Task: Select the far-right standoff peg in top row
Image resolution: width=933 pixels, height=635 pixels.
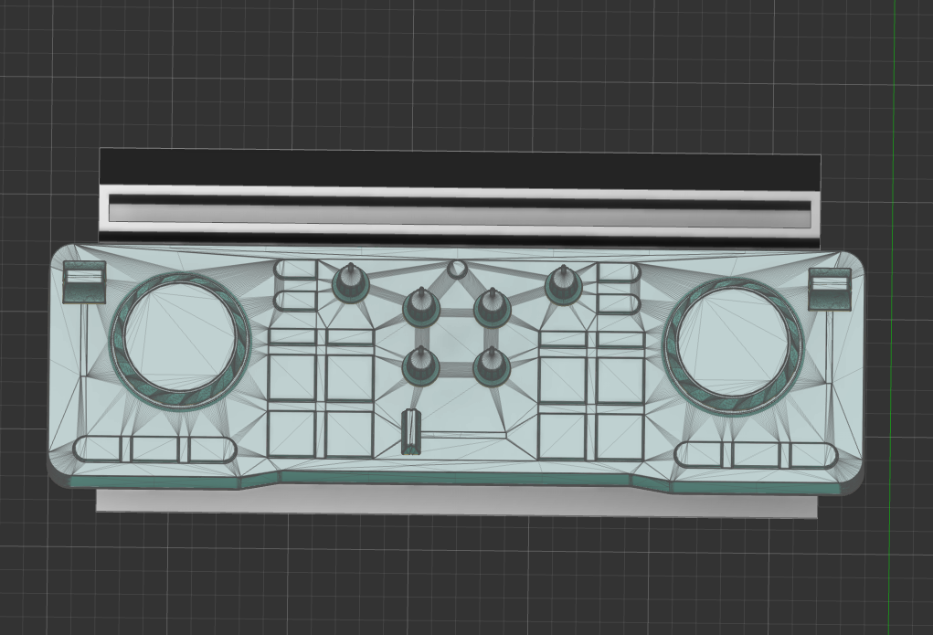Action: pos(564,284)
